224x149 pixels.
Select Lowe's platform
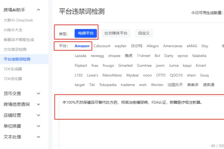pos(93,75)
